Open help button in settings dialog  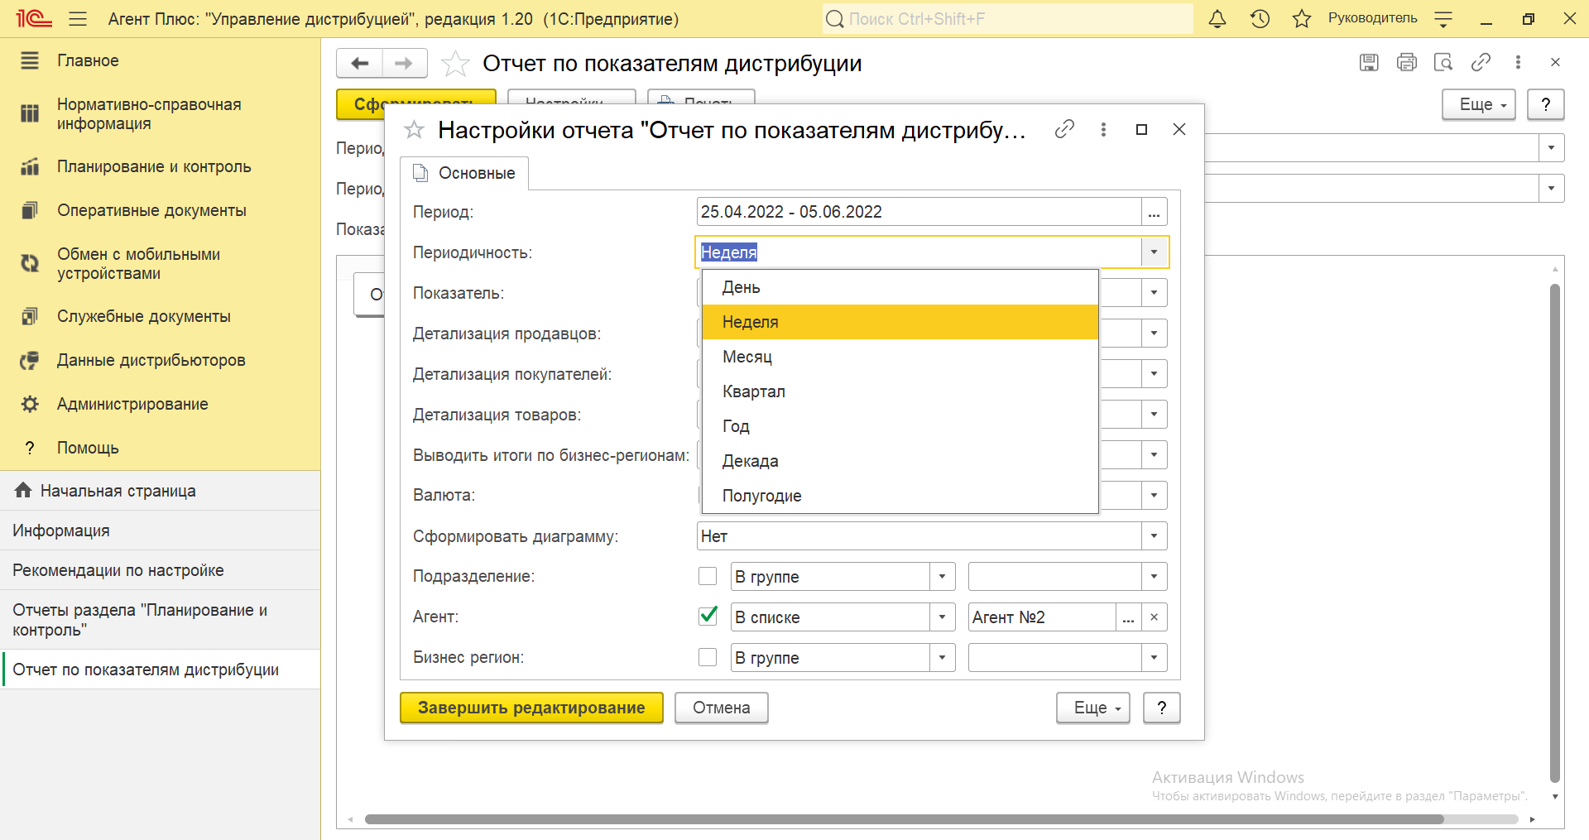point(1162,708)
